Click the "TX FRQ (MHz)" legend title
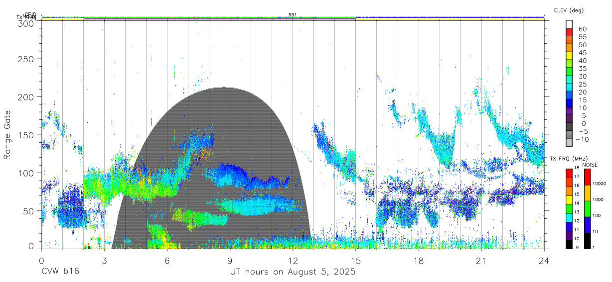The height and width of the screenshot is (282, 612). (x=568, y=159)
